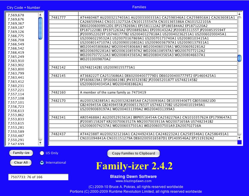Viewport: 249px width, 196px height.
Task: Select patent number 7,553,833 in the list
Action: [x=16, y=119]
